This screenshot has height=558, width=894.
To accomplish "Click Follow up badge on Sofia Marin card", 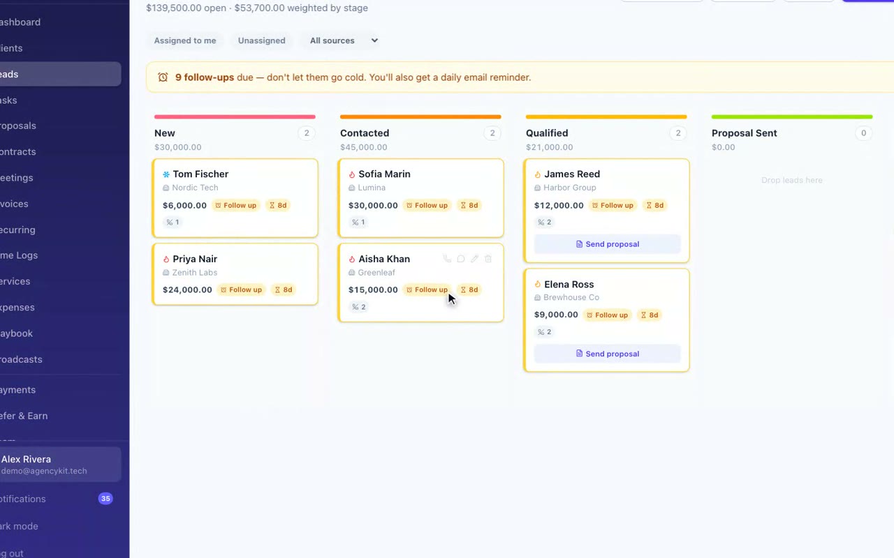I will pyautogui.click(x=427, y=205).
